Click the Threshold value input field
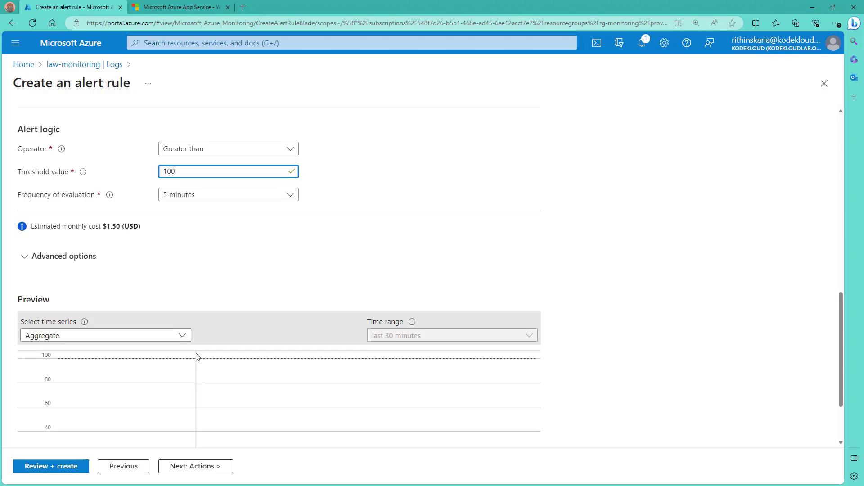The width and height of the screenshot is (864, 486). click(224, 171)
